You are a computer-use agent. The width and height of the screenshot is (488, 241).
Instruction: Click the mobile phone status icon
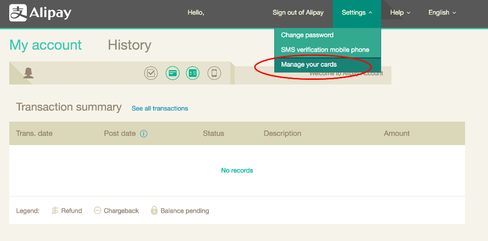coord(214,74)
